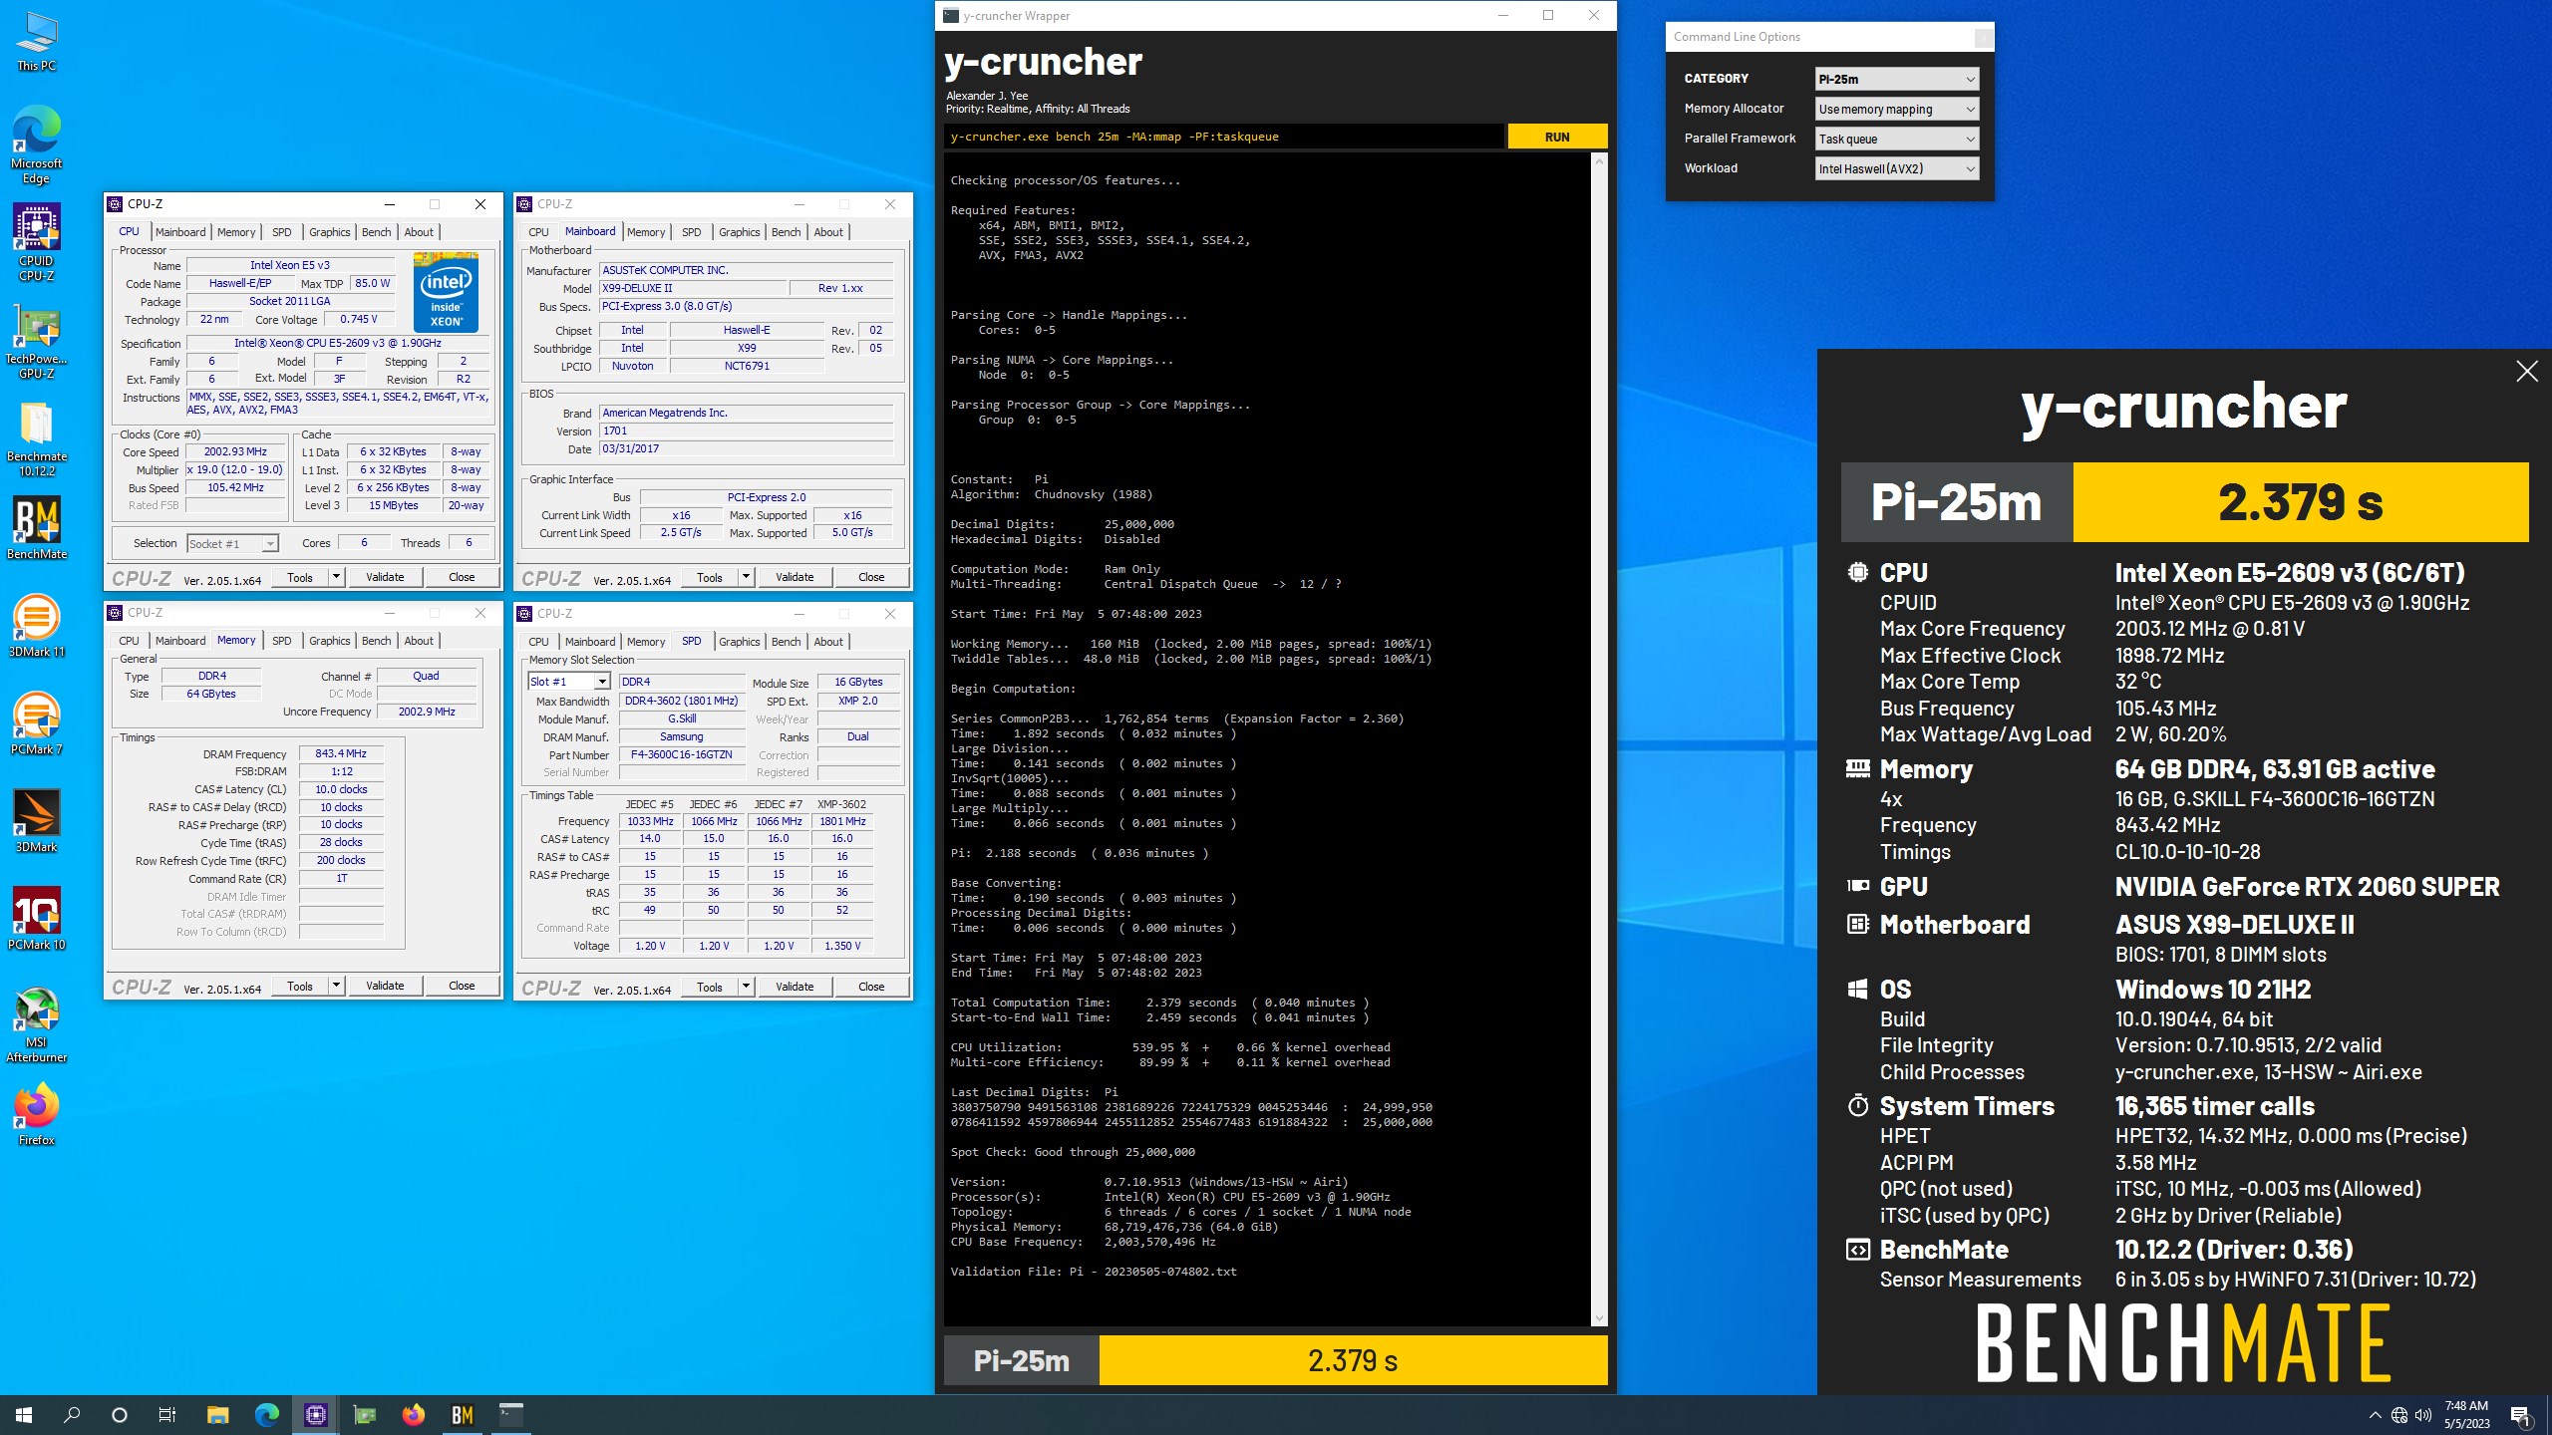The height and width of the screenshot is (1435, 2552).
Task: Click "Validation File: Pi - 20230505-074802.txt" line
Action: point(1094,1272)
